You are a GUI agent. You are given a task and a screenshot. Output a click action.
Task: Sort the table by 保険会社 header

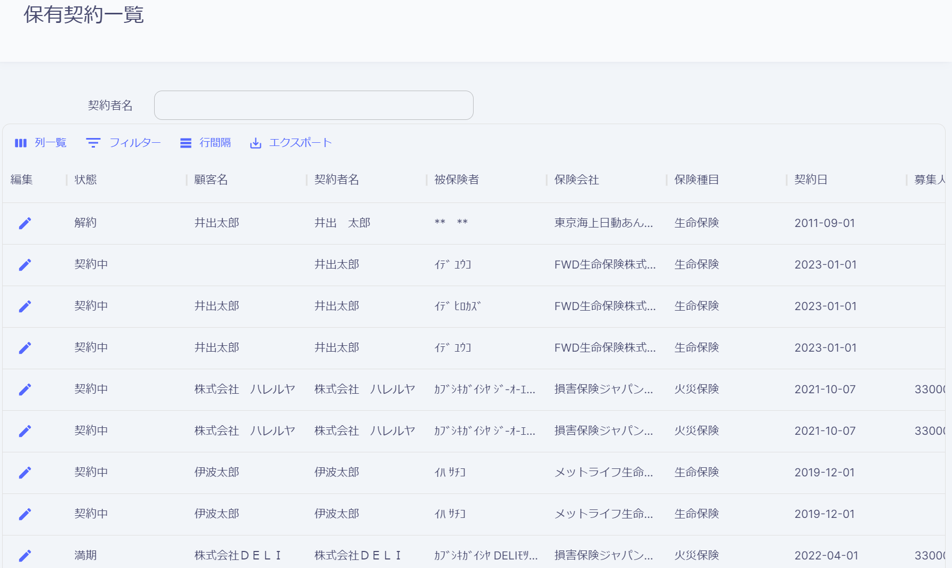(x=577, y=180)
